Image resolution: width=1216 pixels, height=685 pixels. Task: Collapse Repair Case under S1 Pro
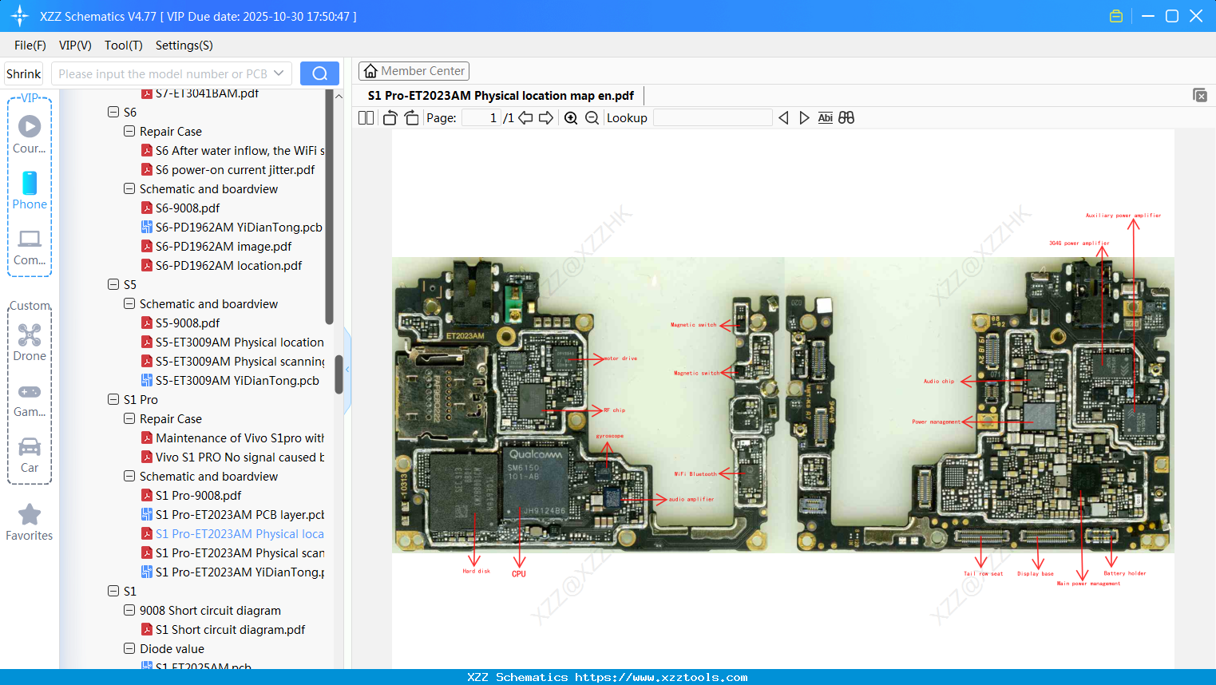point(129,419)
